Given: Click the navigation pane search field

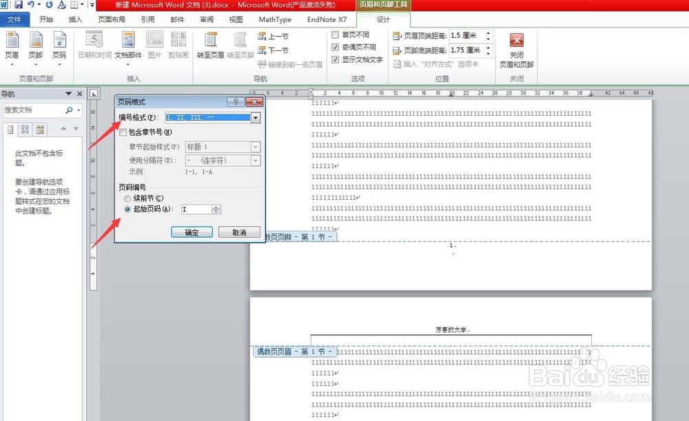Looking at the screenshot, I should [x=38, y=110].
